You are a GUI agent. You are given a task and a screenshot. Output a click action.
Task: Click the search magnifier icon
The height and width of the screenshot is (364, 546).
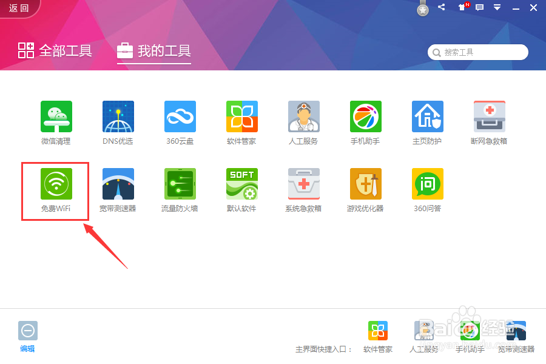pos(436,53)
